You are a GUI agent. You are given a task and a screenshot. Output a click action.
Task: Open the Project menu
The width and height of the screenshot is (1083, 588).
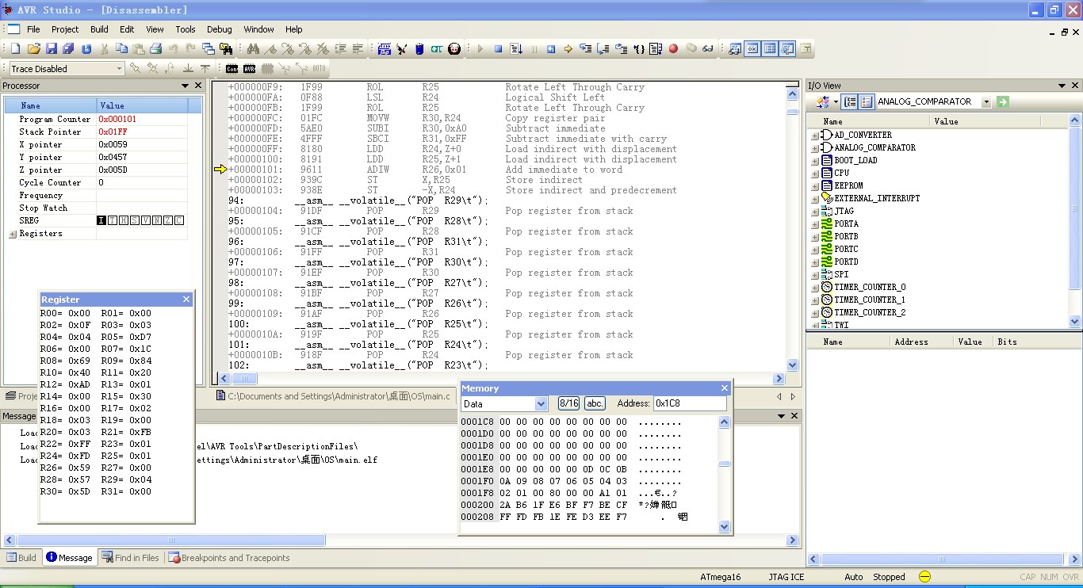point(65,29)
